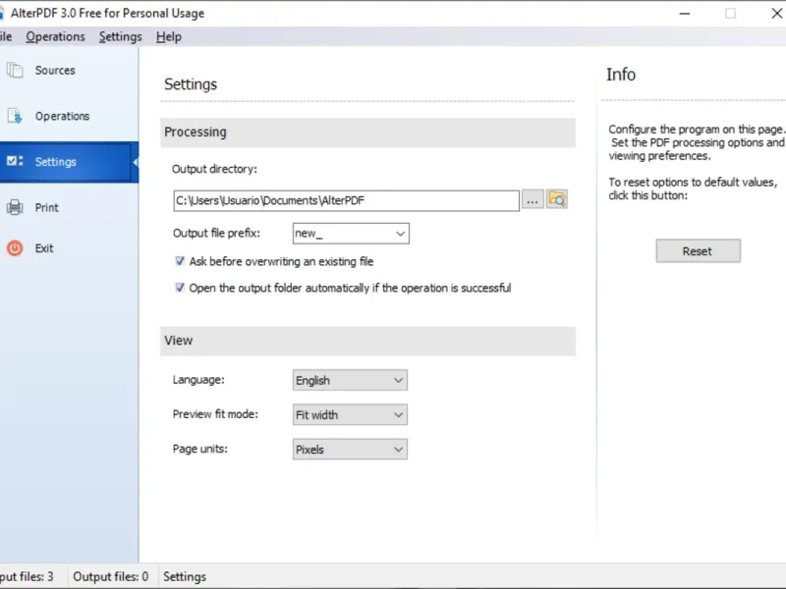This screenshot has height=589, width=786.
Task: Open the Preview fit mode dropdown
Action: (350, 414)
